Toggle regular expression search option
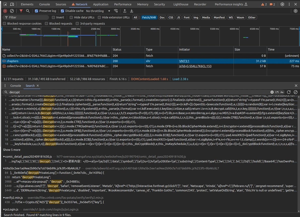Viewport: 300px width, 217px height. pyautogui.click(x=277, y=92)
